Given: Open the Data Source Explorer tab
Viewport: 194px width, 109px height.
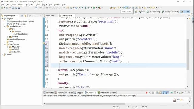Looking at the screenshot, I should click(107, 93).
